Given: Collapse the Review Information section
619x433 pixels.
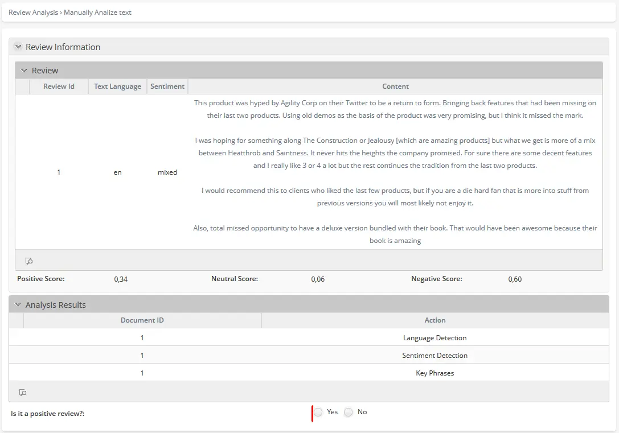Looking at the screenshot, I should [x=18, y=47].
